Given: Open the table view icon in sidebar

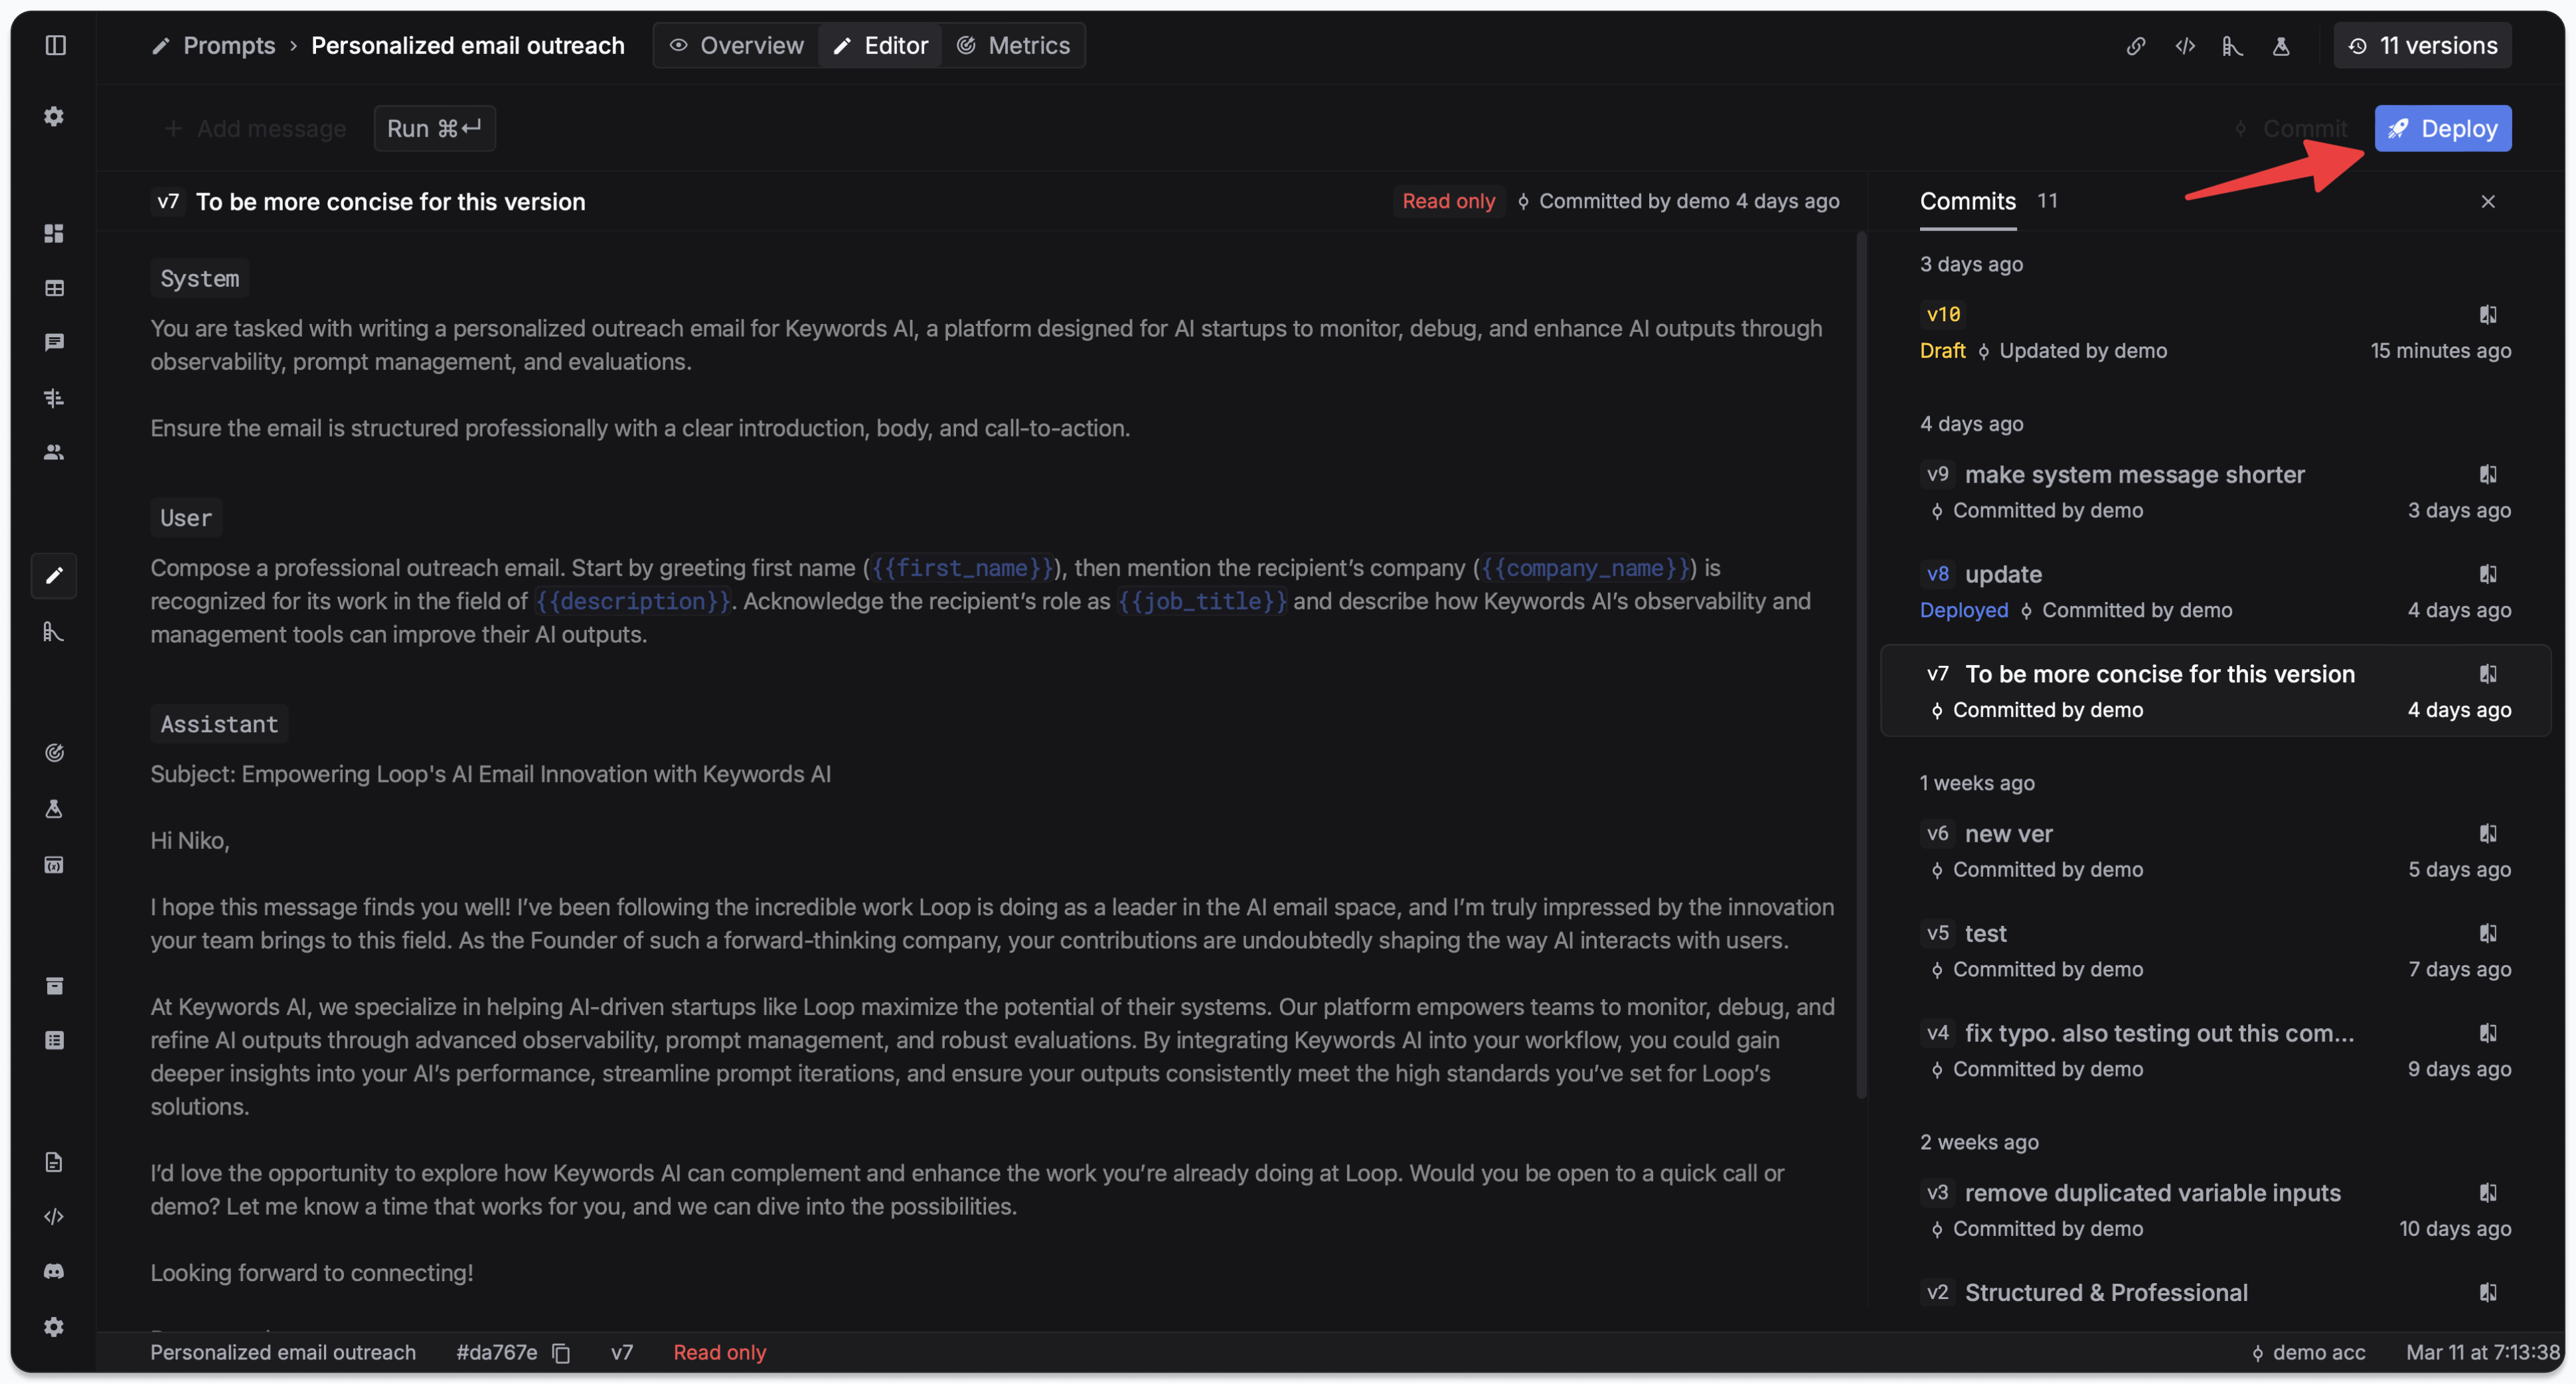Looking at the screenshot, I should pyautogui.click(x=54, y=288).
